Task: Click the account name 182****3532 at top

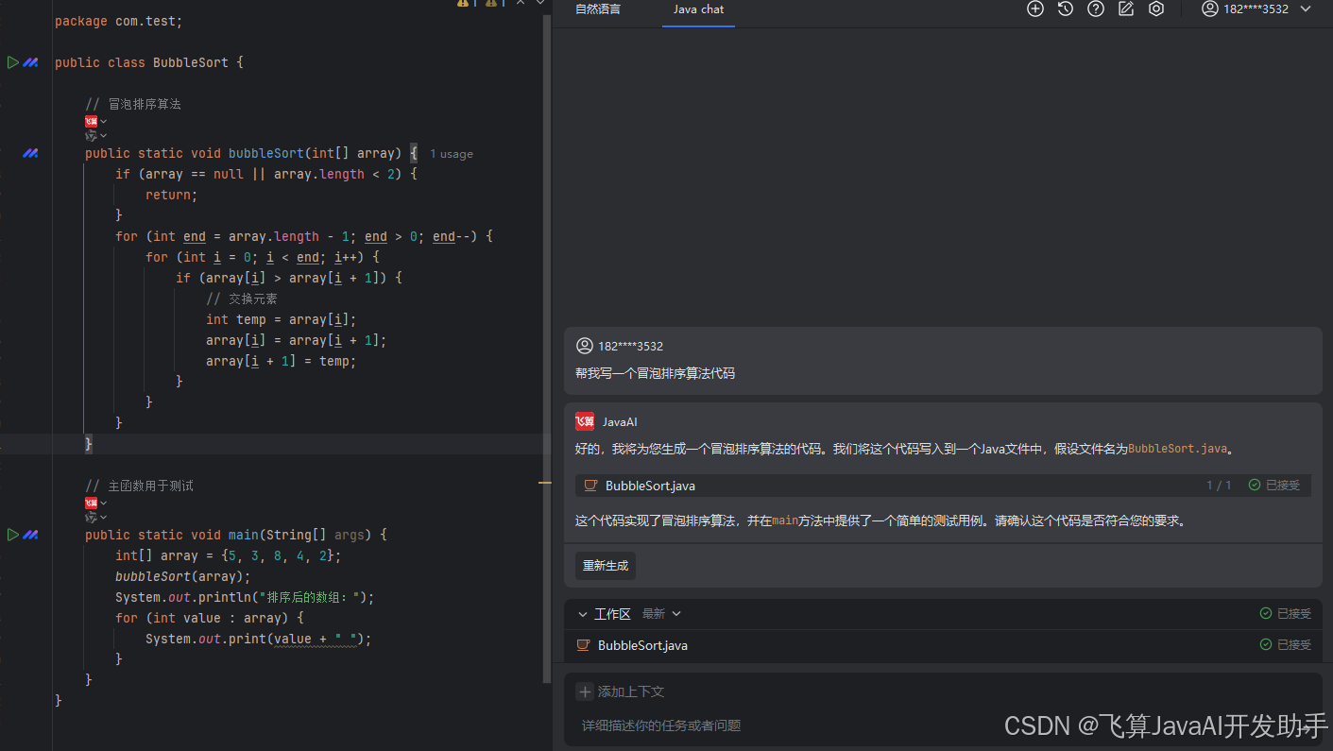Action: [1255, 9]
